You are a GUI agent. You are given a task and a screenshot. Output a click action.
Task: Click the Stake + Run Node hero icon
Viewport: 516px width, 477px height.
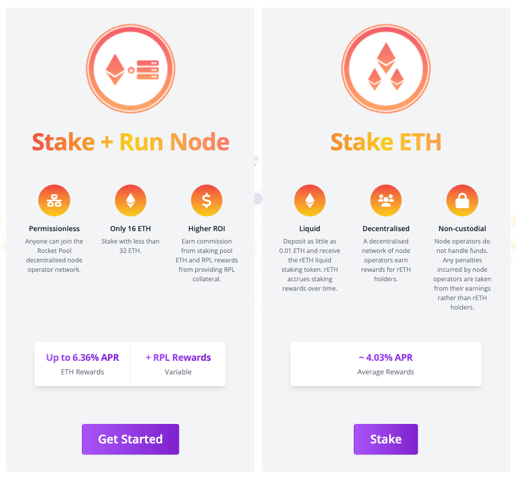[x=130, y=69]
